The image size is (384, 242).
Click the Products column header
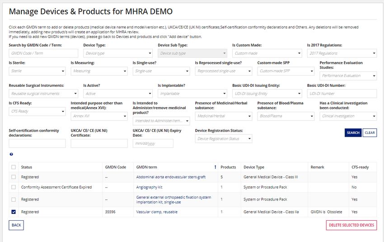click(x=228, y=167)
